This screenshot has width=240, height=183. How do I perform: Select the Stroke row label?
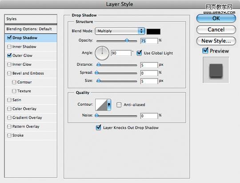pos(18,135)
